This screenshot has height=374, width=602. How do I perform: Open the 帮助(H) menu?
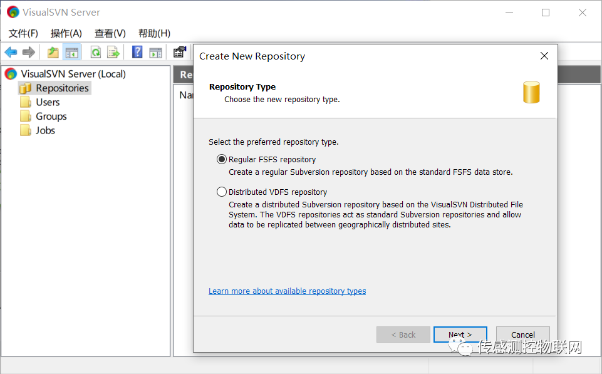(x=154, y=33)
